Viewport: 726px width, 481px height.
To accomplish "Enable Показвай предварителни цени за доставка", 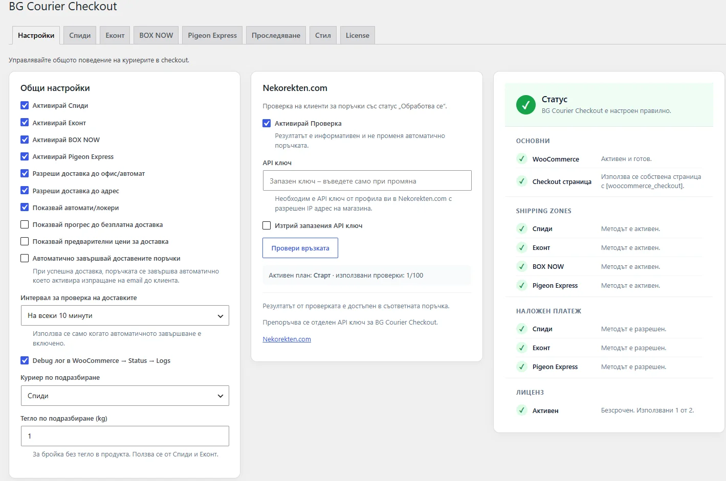I will [x=25, y=241].
